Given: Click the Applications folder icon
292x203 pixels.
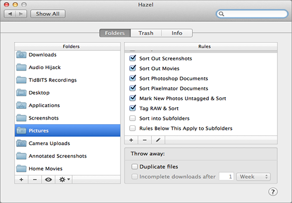Looking at the screenshot, I should (x=21, y=105).
